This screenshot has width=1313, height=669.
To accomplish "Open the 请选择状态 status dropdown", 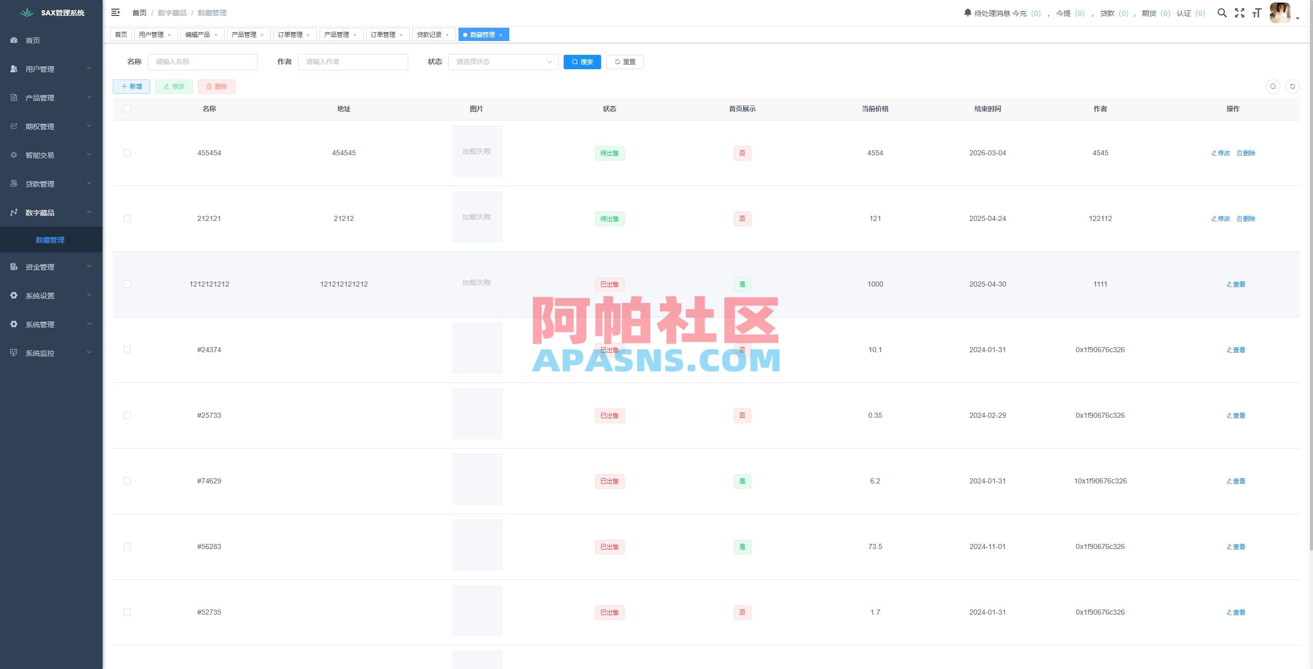I will (503, 62).
